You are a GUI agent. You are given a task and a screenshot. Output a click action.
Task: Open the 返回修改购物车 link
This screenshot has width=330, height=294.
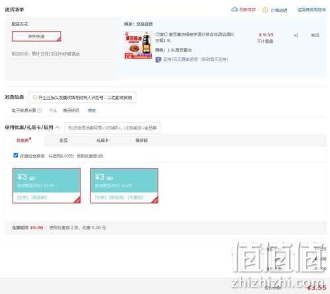312,10
